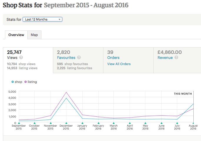Select the Overview tab
The width and height of the screenshot is (201, 141).
16,35
